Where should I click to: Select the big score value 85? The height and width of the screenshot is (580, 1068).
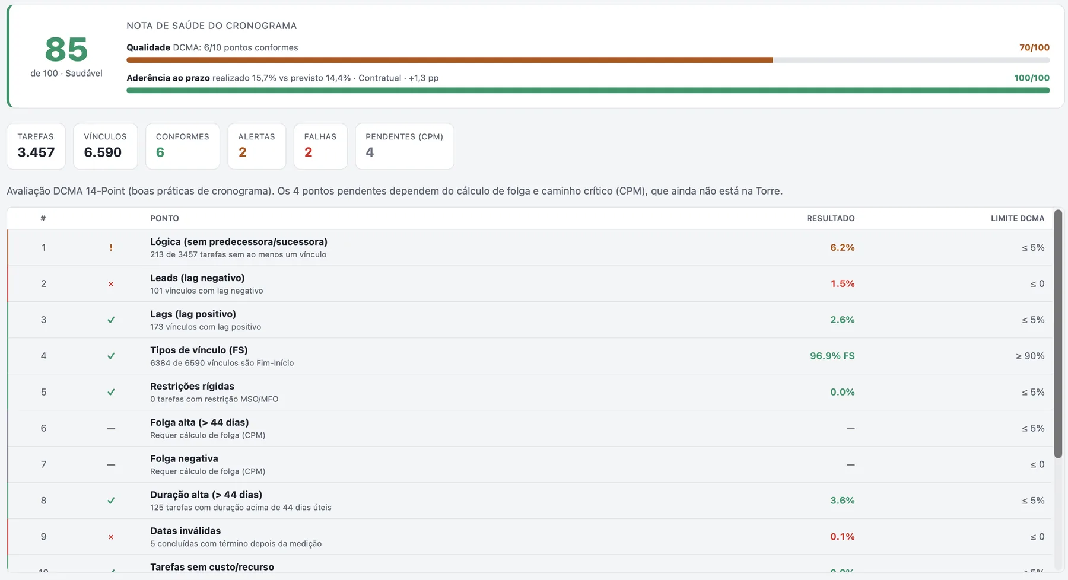pyautogui.click(x=66, y=49)
